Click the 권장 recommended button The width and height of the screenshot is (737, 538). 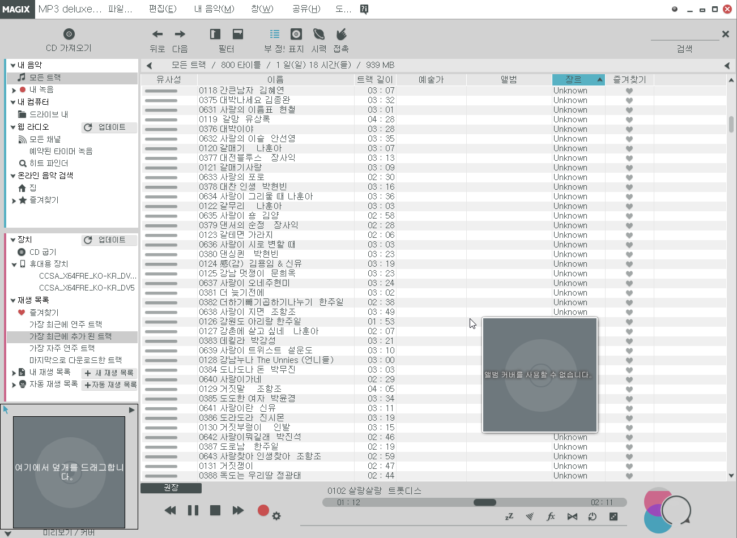pyautogui.click(x=171, y=488)
